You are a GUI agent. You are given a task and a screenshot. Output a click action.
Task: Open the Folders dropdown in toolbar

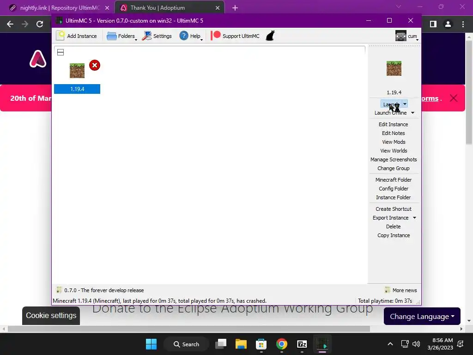point(122,36)
